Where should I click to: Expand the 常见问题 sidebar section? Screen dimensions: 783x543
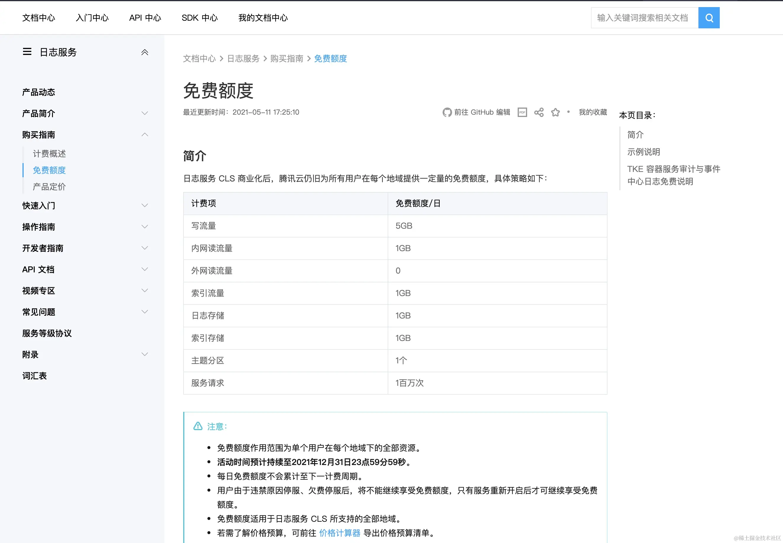(x=144, y=312)
